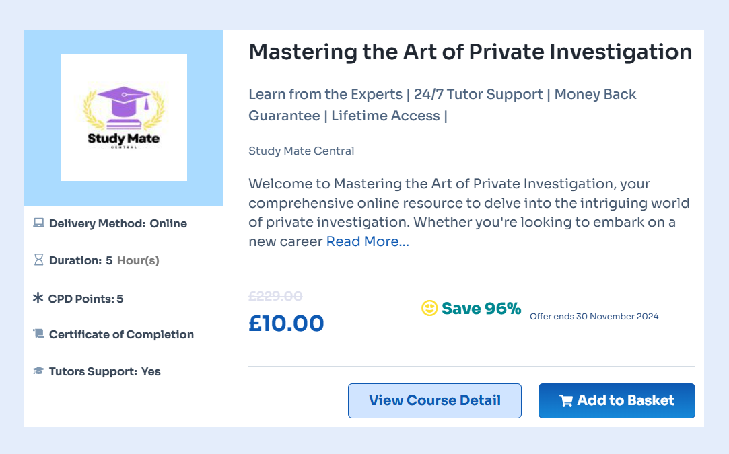Click the Study Mate Central provider name

pyautogui.click(x=302, y=151)
